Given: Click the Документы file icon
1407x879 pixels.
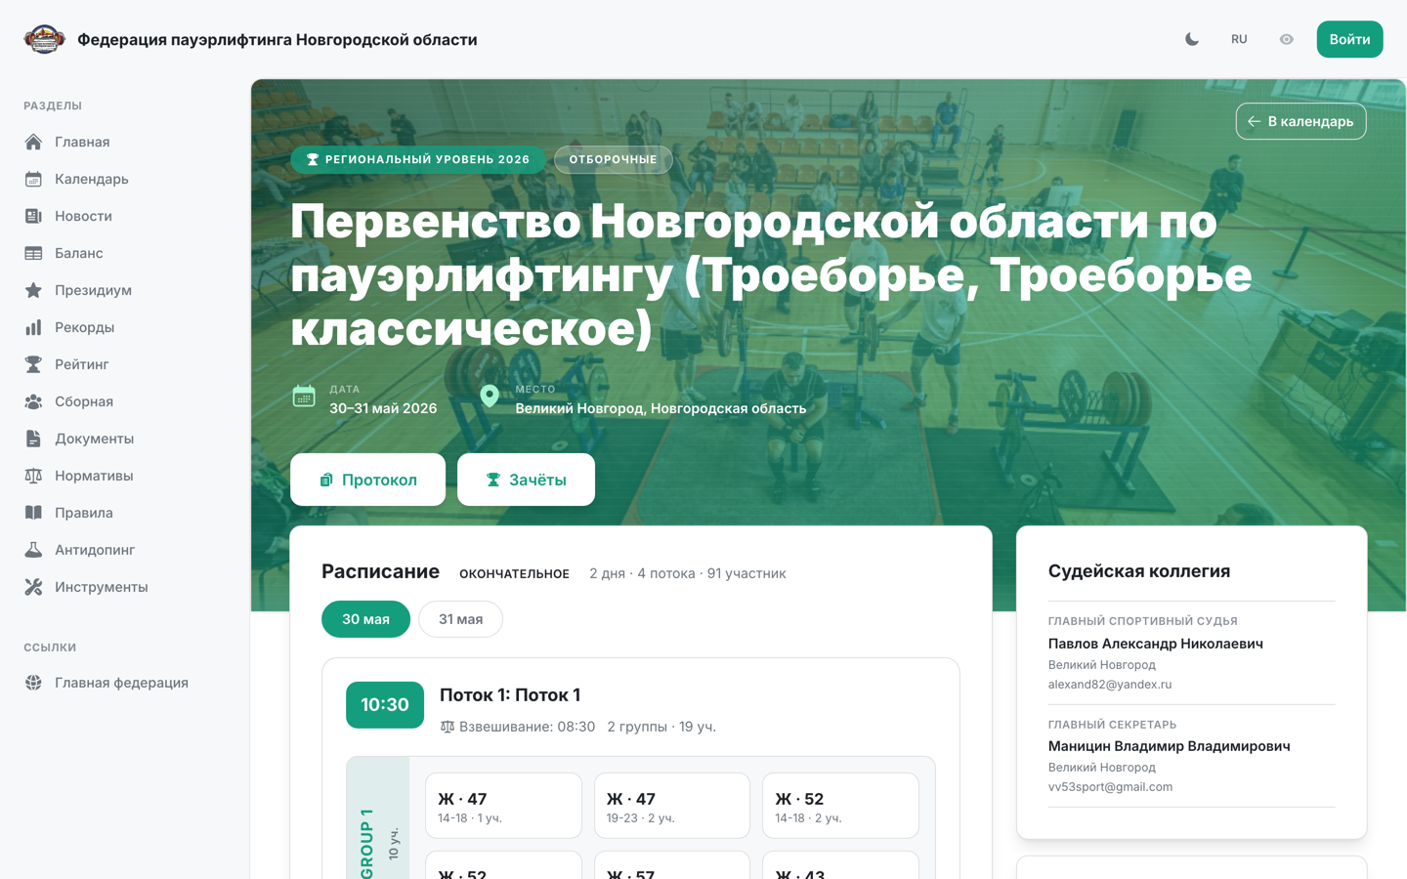Looking at the screenshot, I should coord(33,439).
